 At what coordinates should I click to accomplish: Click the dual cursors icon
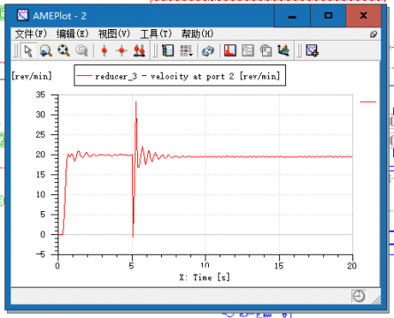[139, 50]
